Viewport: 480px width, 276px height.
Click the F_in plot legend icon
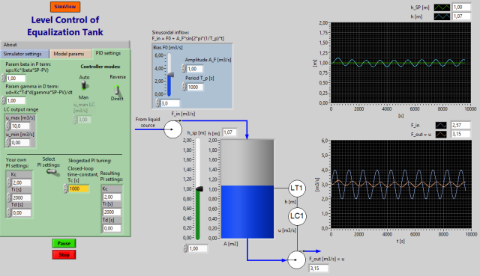coord(441,125)
